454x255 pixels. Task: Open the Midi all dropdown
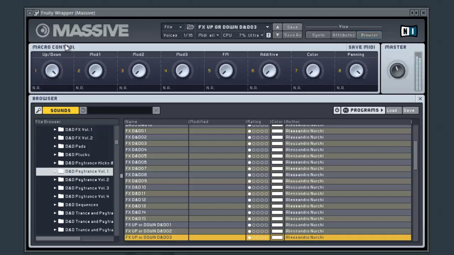pyautogui.click(x=209, y=35)
